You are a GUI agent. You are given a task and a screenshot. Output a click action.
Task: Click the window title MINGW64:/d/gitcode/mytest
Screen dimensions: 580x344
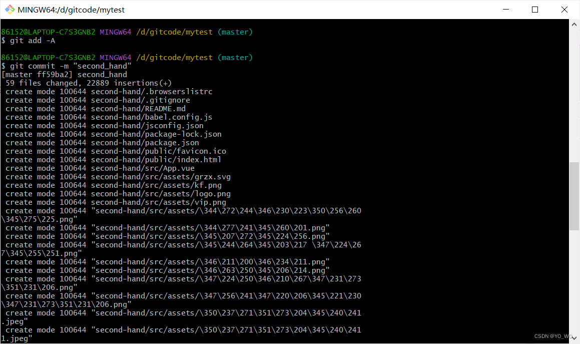coord(71,10)
